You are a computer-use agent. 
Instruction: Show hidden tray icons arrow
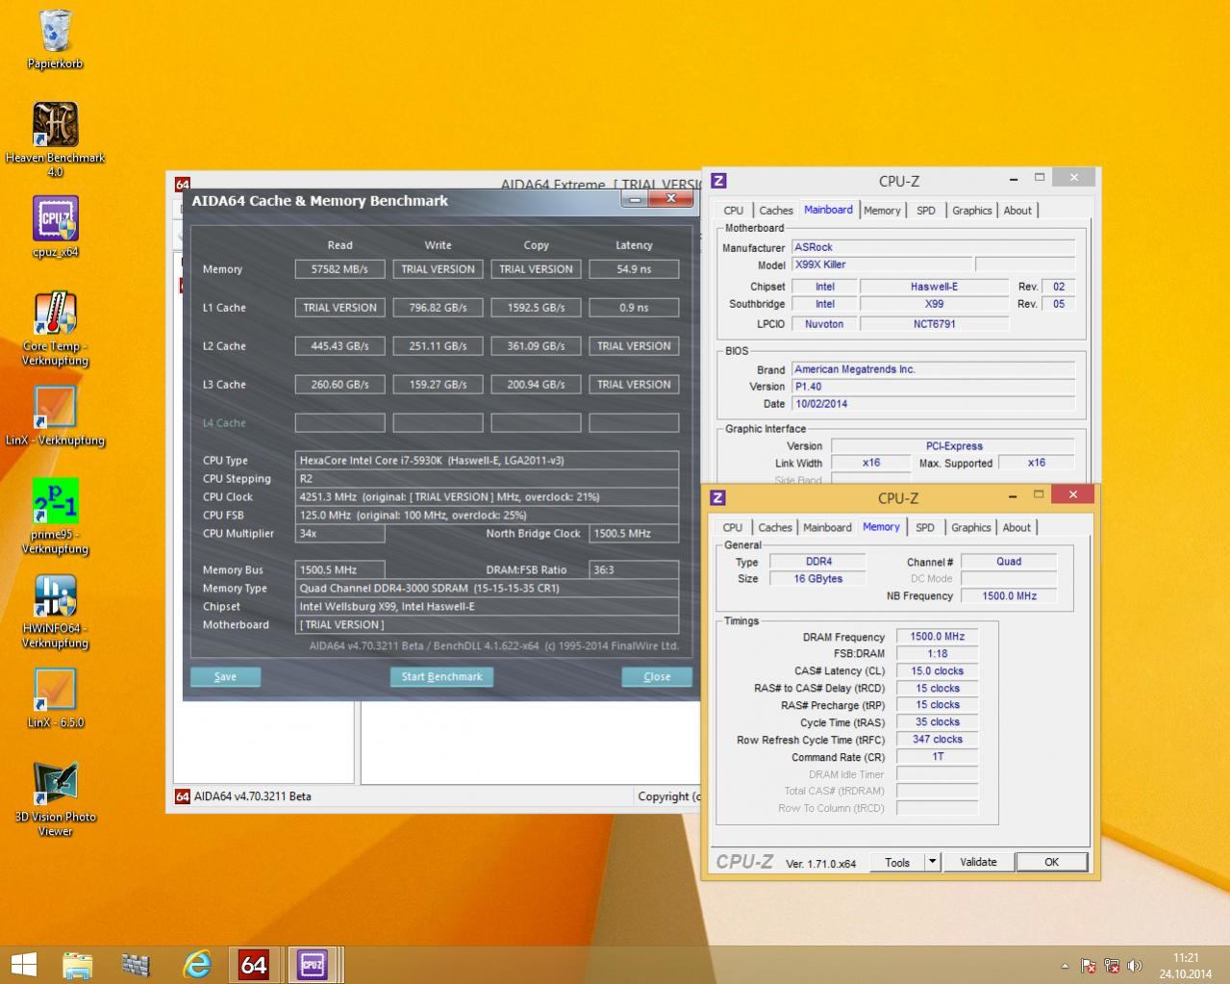(1065, 966)
